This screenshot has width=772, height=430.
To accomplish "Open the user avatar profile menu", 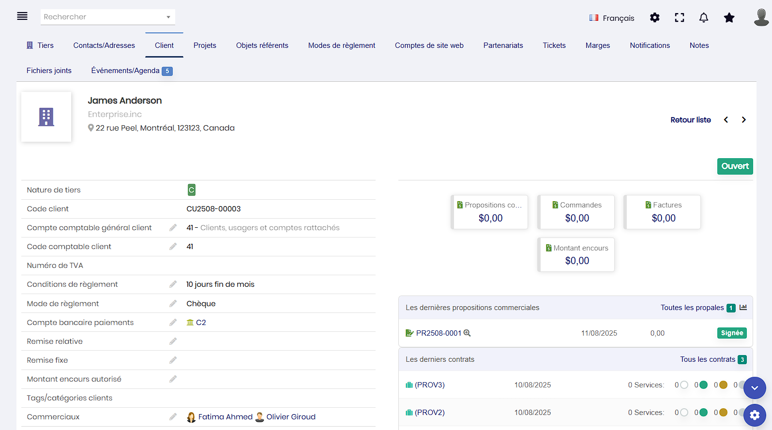I will click(x=761, y=17).
